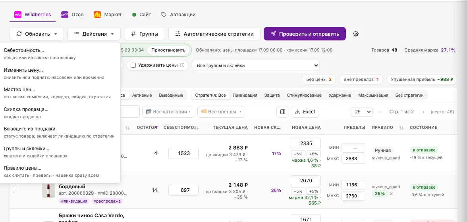The height and width of the screenshot is (222, 467).
Task: Export table with Excel button
Action: point(305,112)
